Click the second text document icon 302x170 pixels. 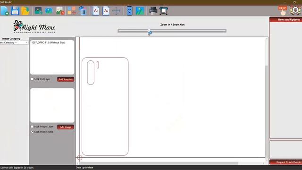click(106, 10)
